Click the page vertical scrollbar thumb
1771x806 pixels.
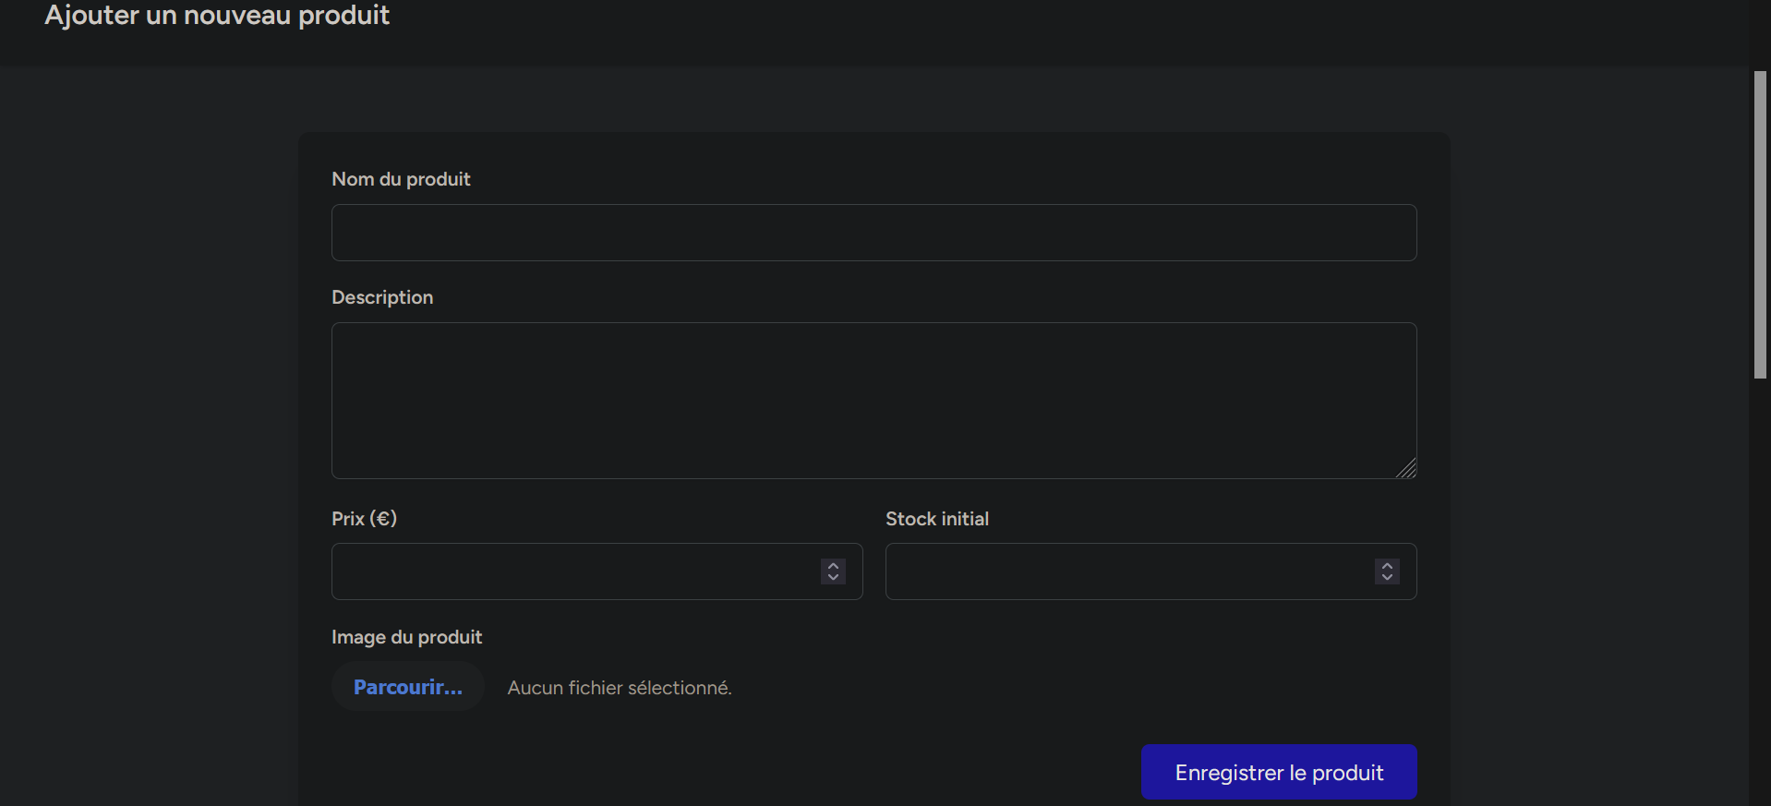tap(1760, 224)
